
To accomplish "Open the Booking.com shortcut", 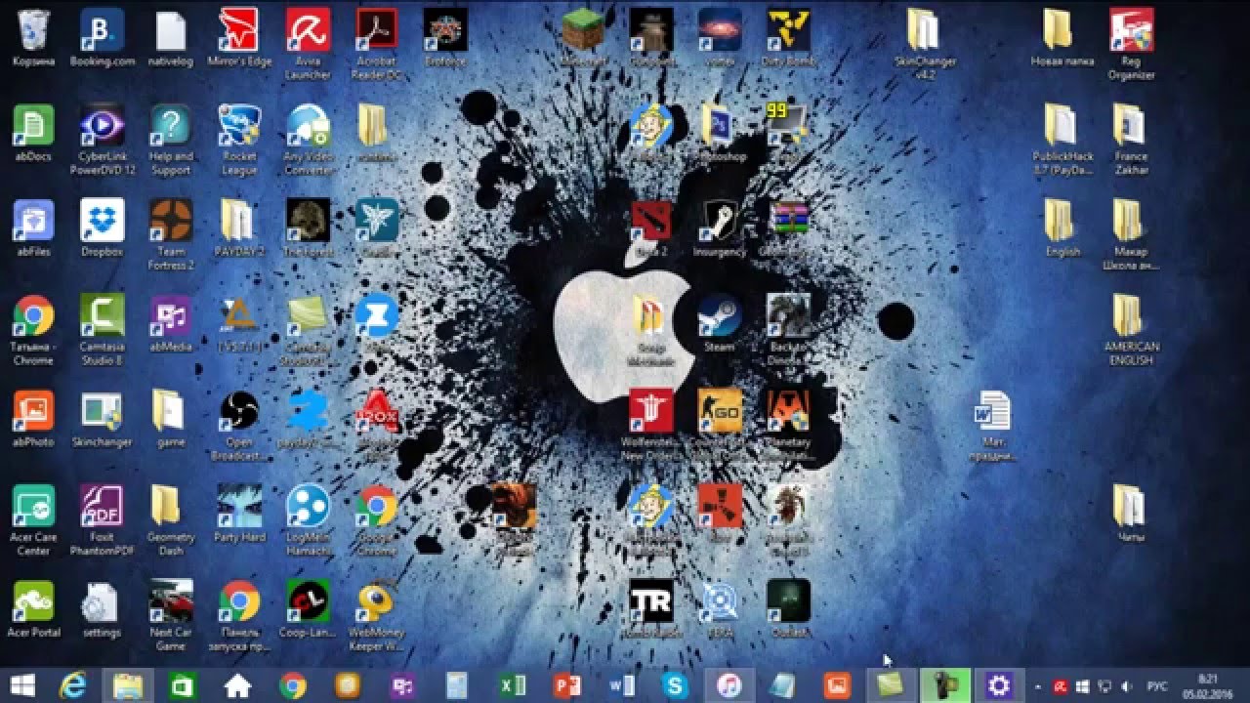I will (102, 30).
